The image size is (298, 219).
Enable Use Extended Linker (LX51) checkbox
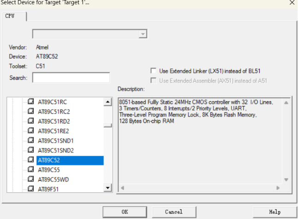pos(154,71)
